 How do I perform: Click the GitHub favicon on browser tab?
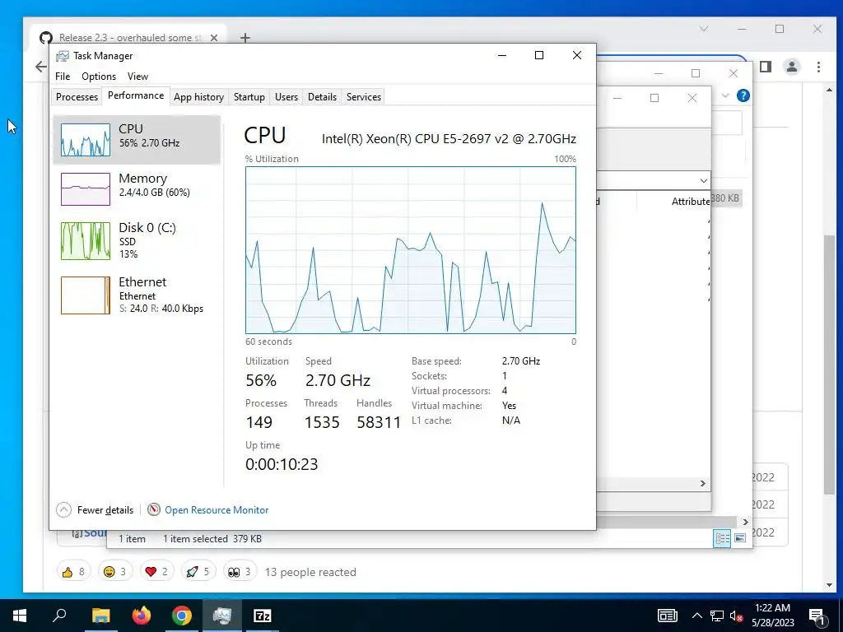46,38
